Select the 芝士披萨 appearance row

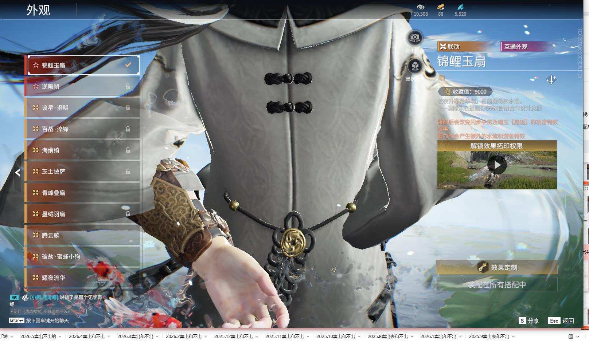[x=82, y=171]
